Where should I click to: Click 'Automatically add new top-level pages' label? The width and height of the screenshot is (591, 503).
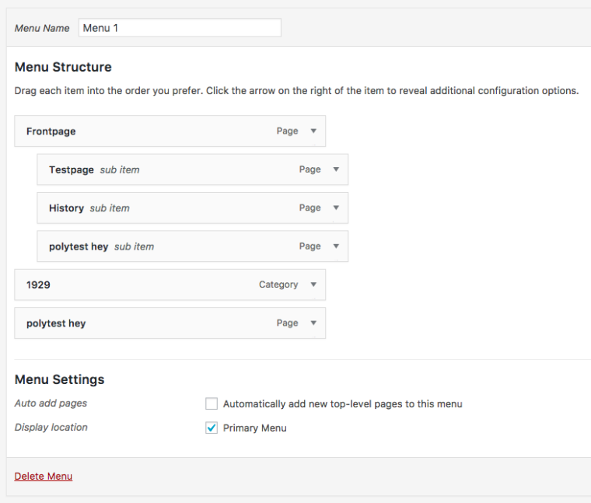(x=342, y=404)
